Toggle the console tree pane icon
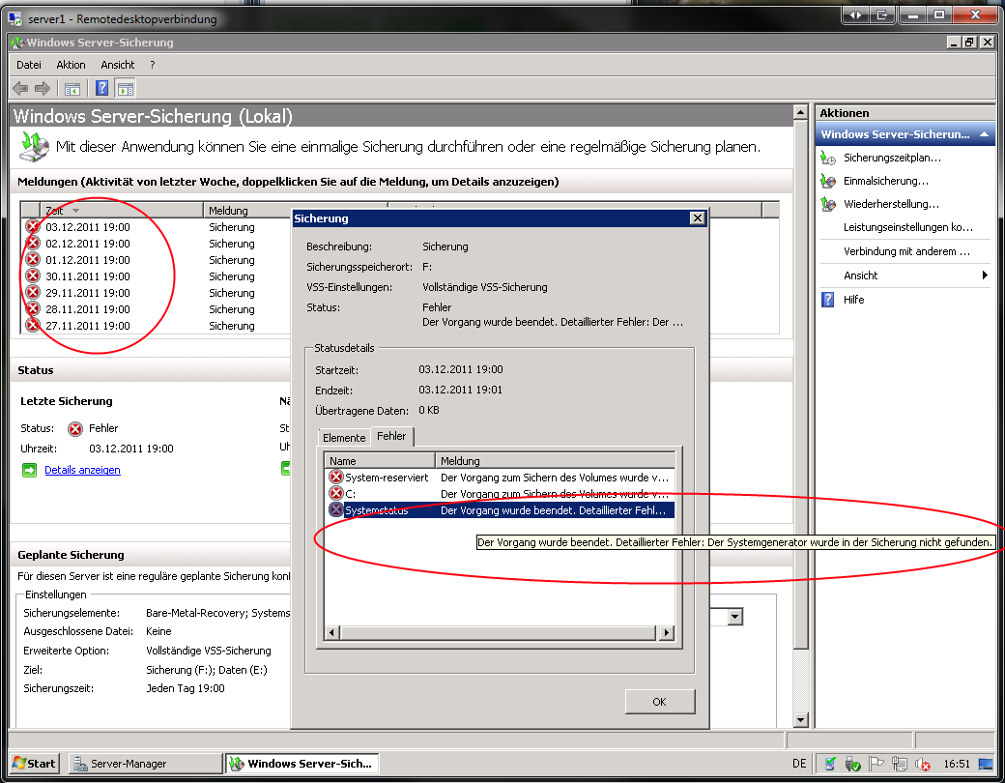The height and width of the screenshot is (783, 1005). click(72, 89)
